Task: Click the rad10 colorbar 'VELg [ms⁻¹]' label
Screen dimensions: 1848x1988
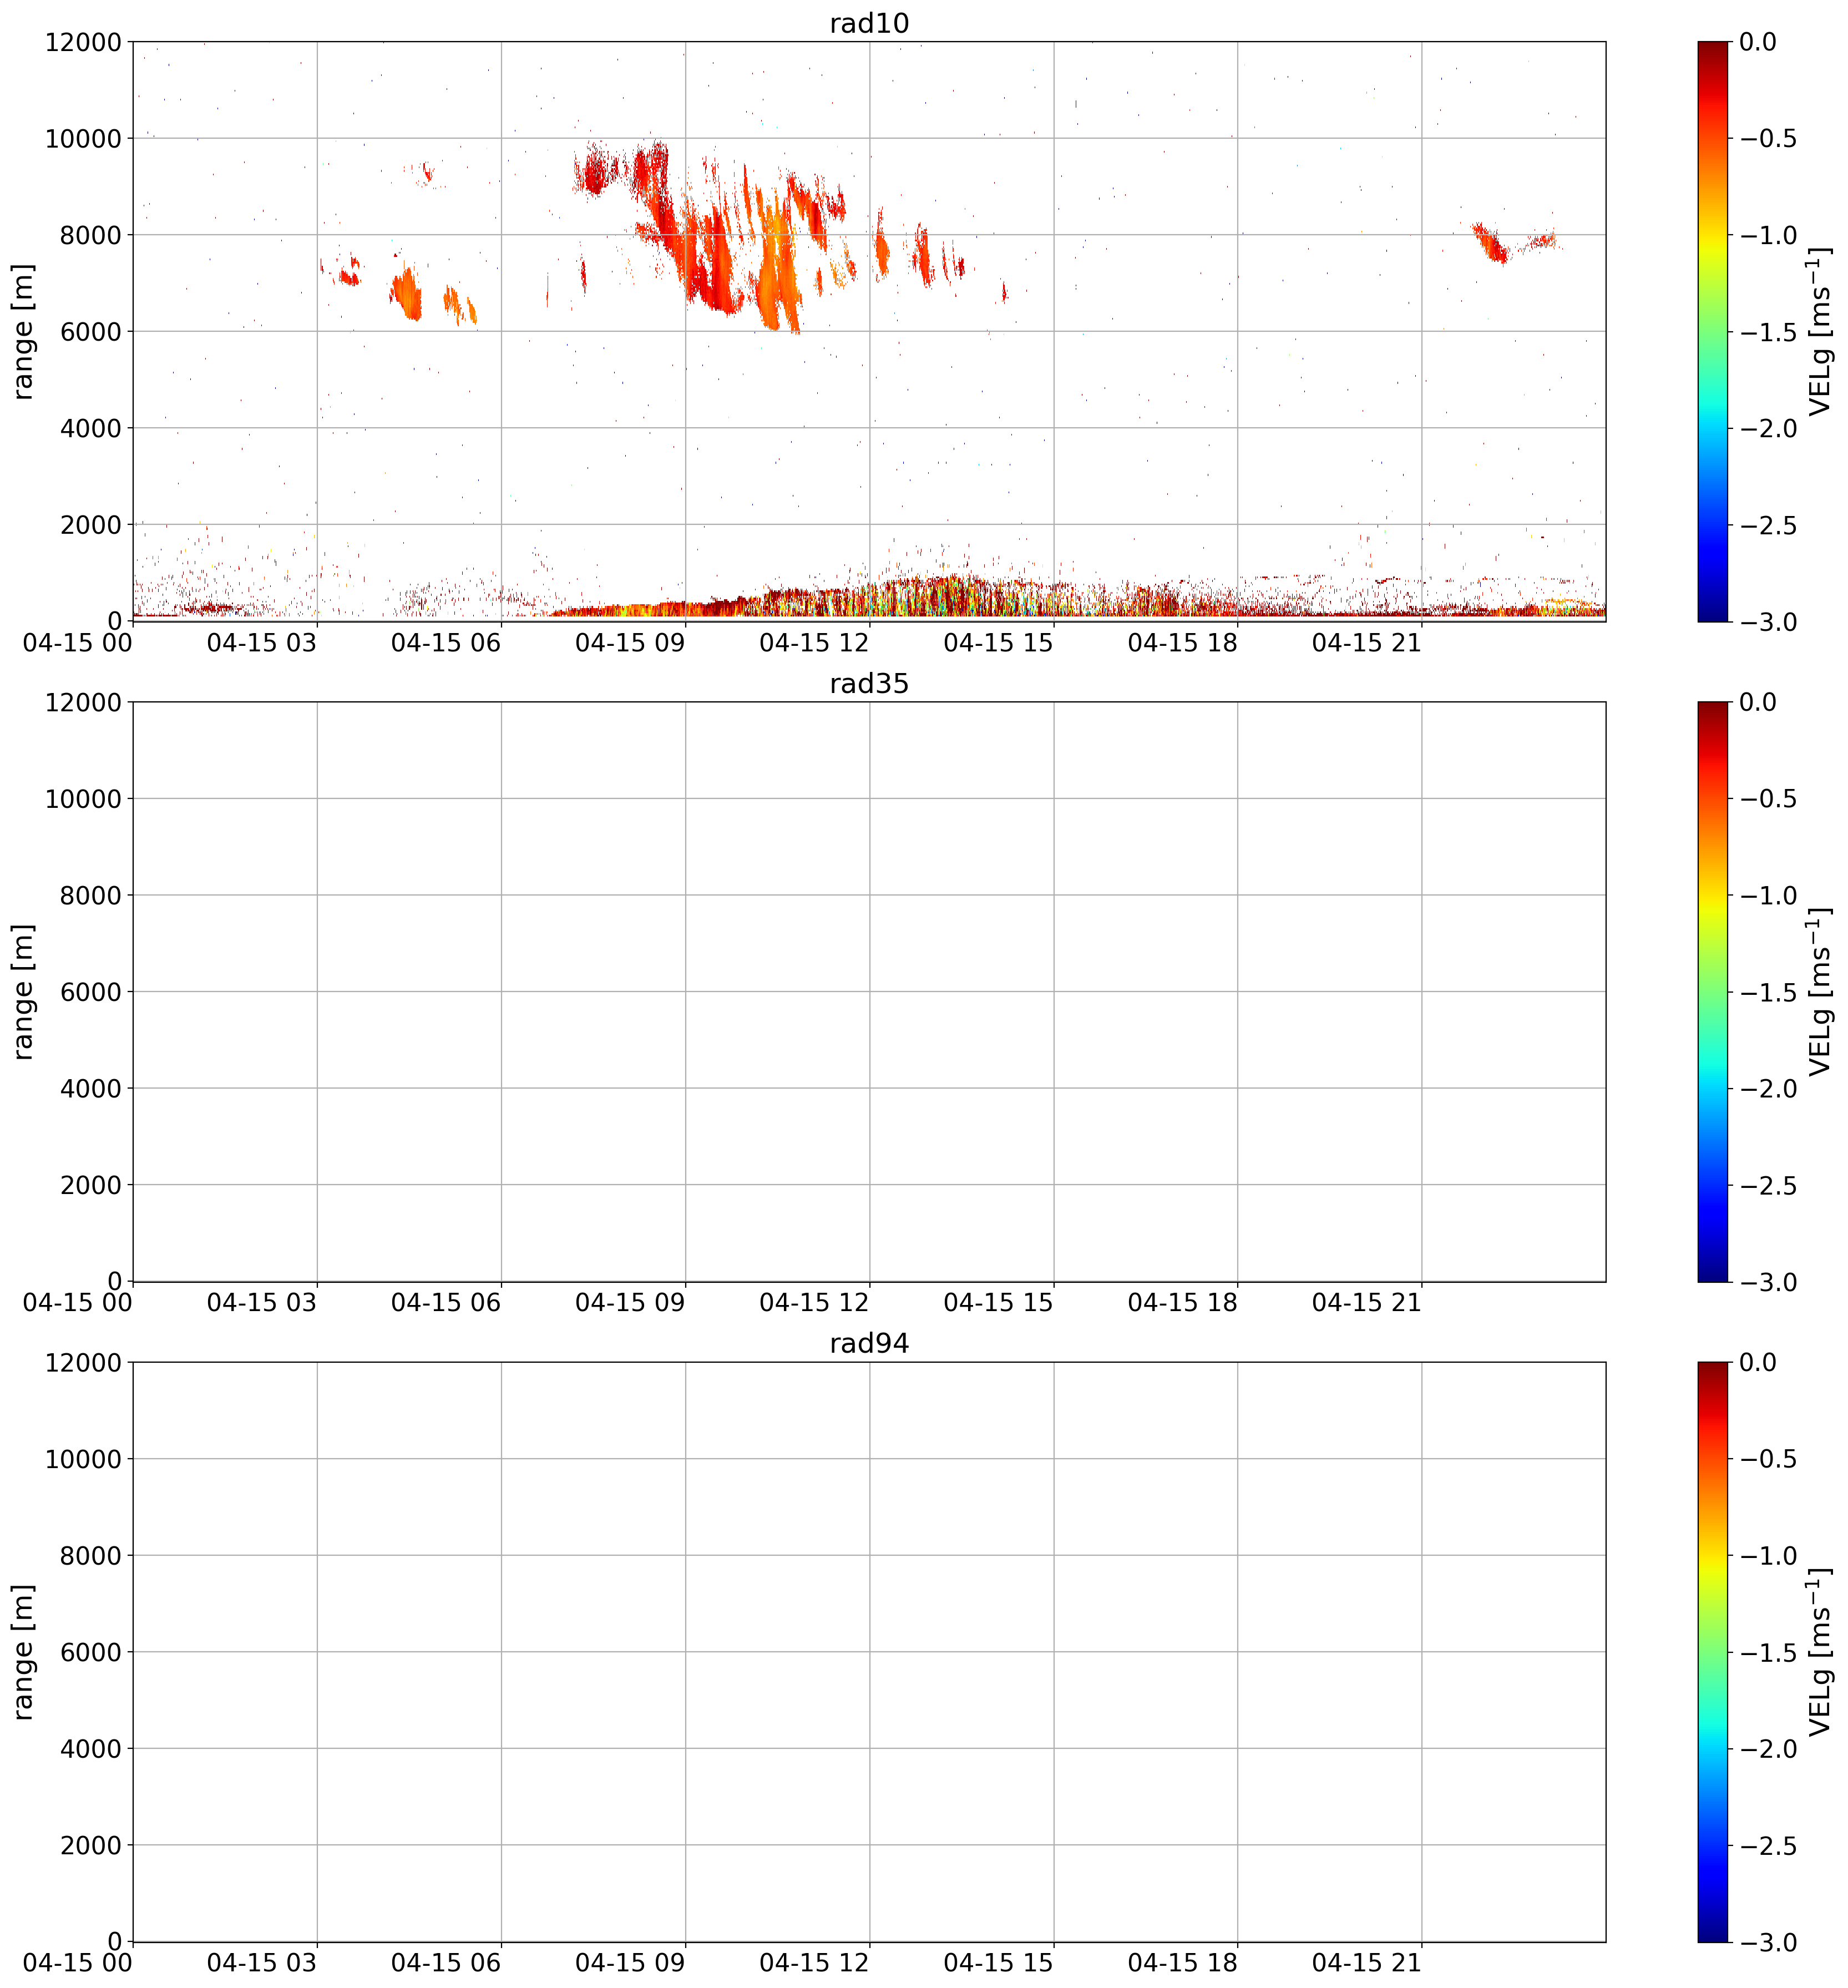Action: tap(1820, 331)
